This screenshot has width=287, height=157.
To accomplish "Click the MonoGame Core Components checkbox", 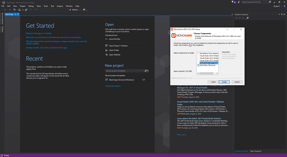I will [x=198, y=54].
